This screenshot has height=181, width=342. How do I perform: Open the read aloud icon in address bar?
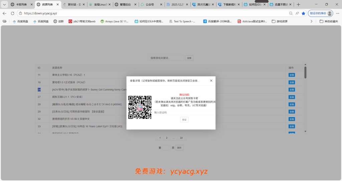pyautogui.click(x=297, y=13)
